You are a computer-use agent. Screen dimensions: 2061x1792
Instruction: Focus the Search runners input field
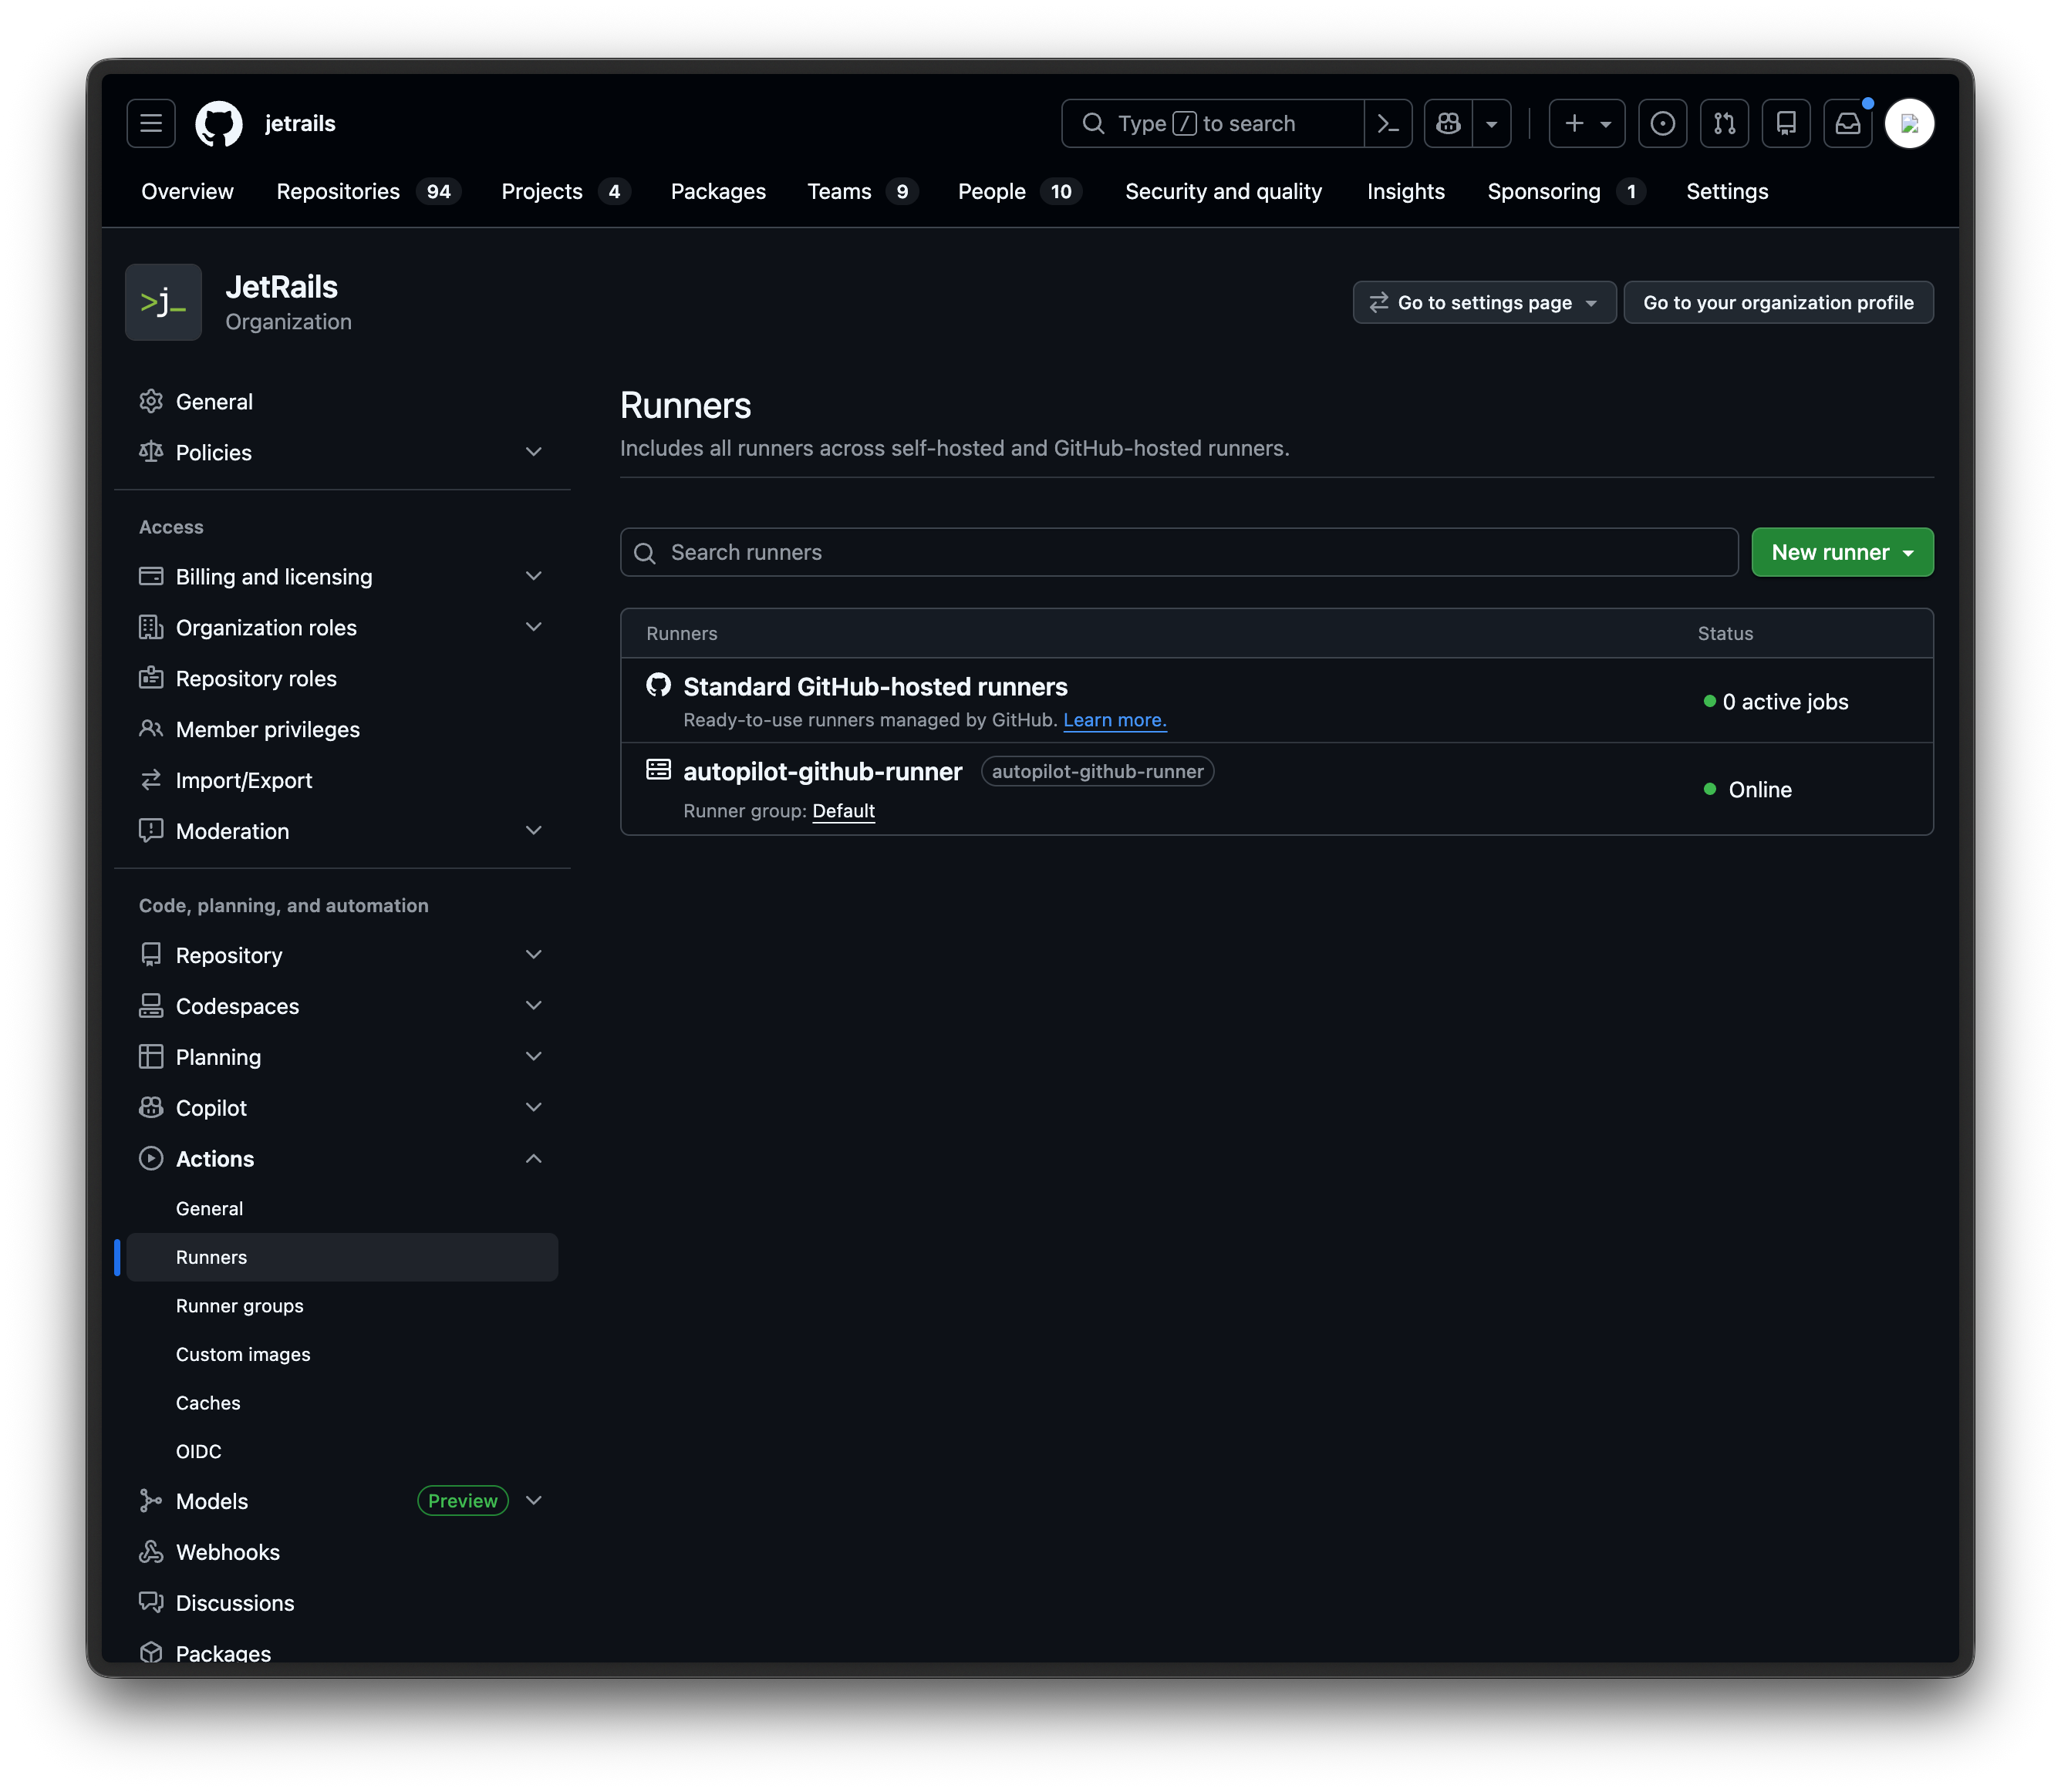(x=1179, y=552)
